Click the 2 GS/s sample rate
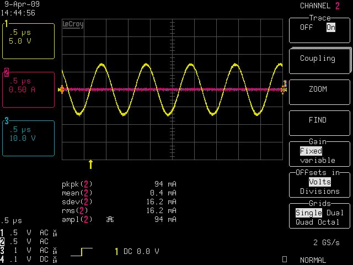353x265 pixels. (x=326, y=242)
